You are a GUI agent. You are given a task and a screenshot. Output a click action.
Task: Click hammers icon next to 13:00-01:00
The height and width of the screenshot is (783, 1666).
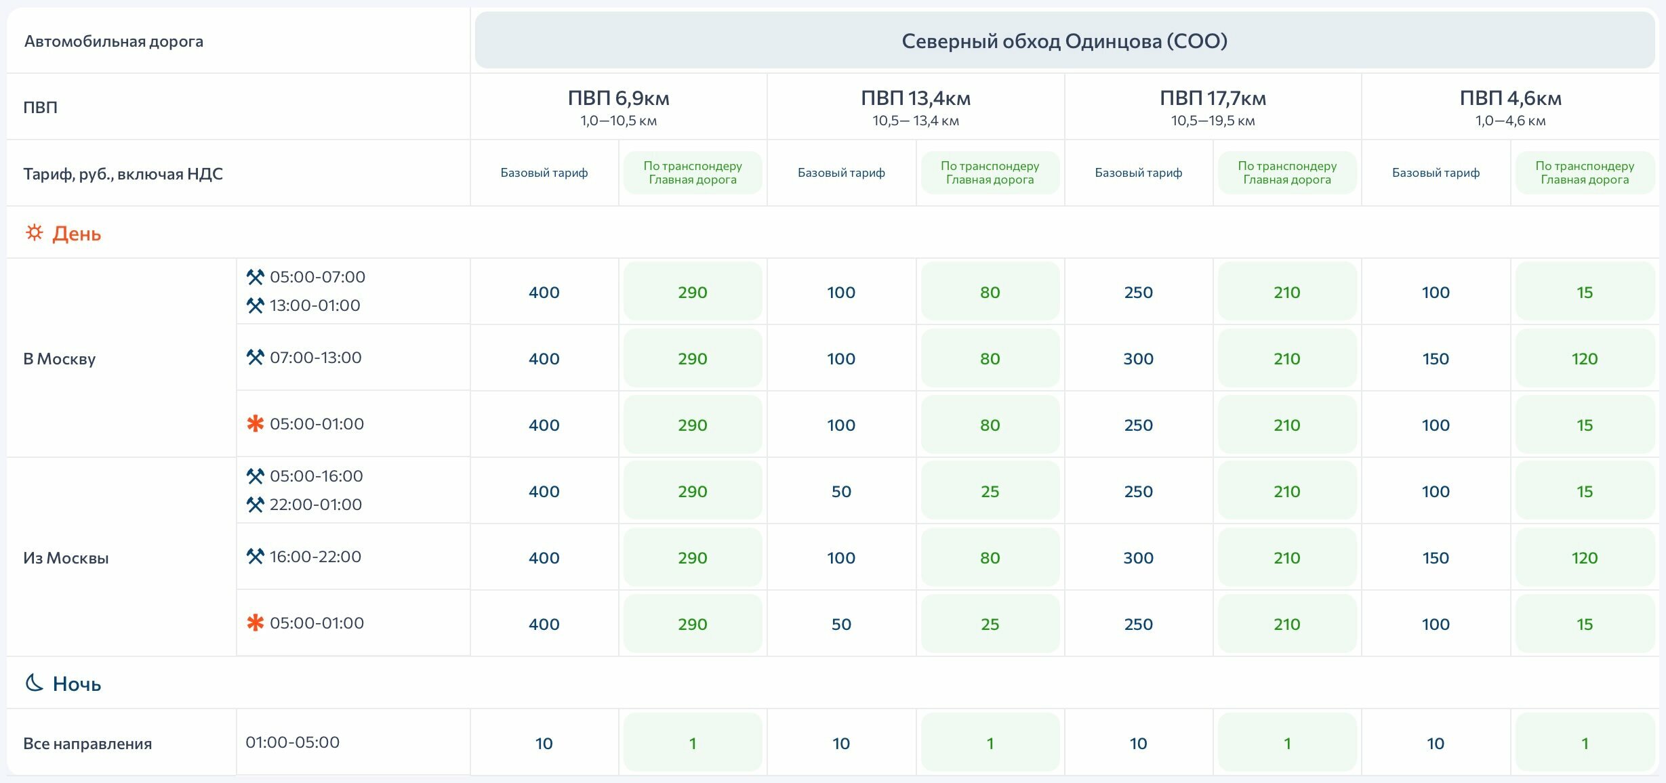pos(255,305)
